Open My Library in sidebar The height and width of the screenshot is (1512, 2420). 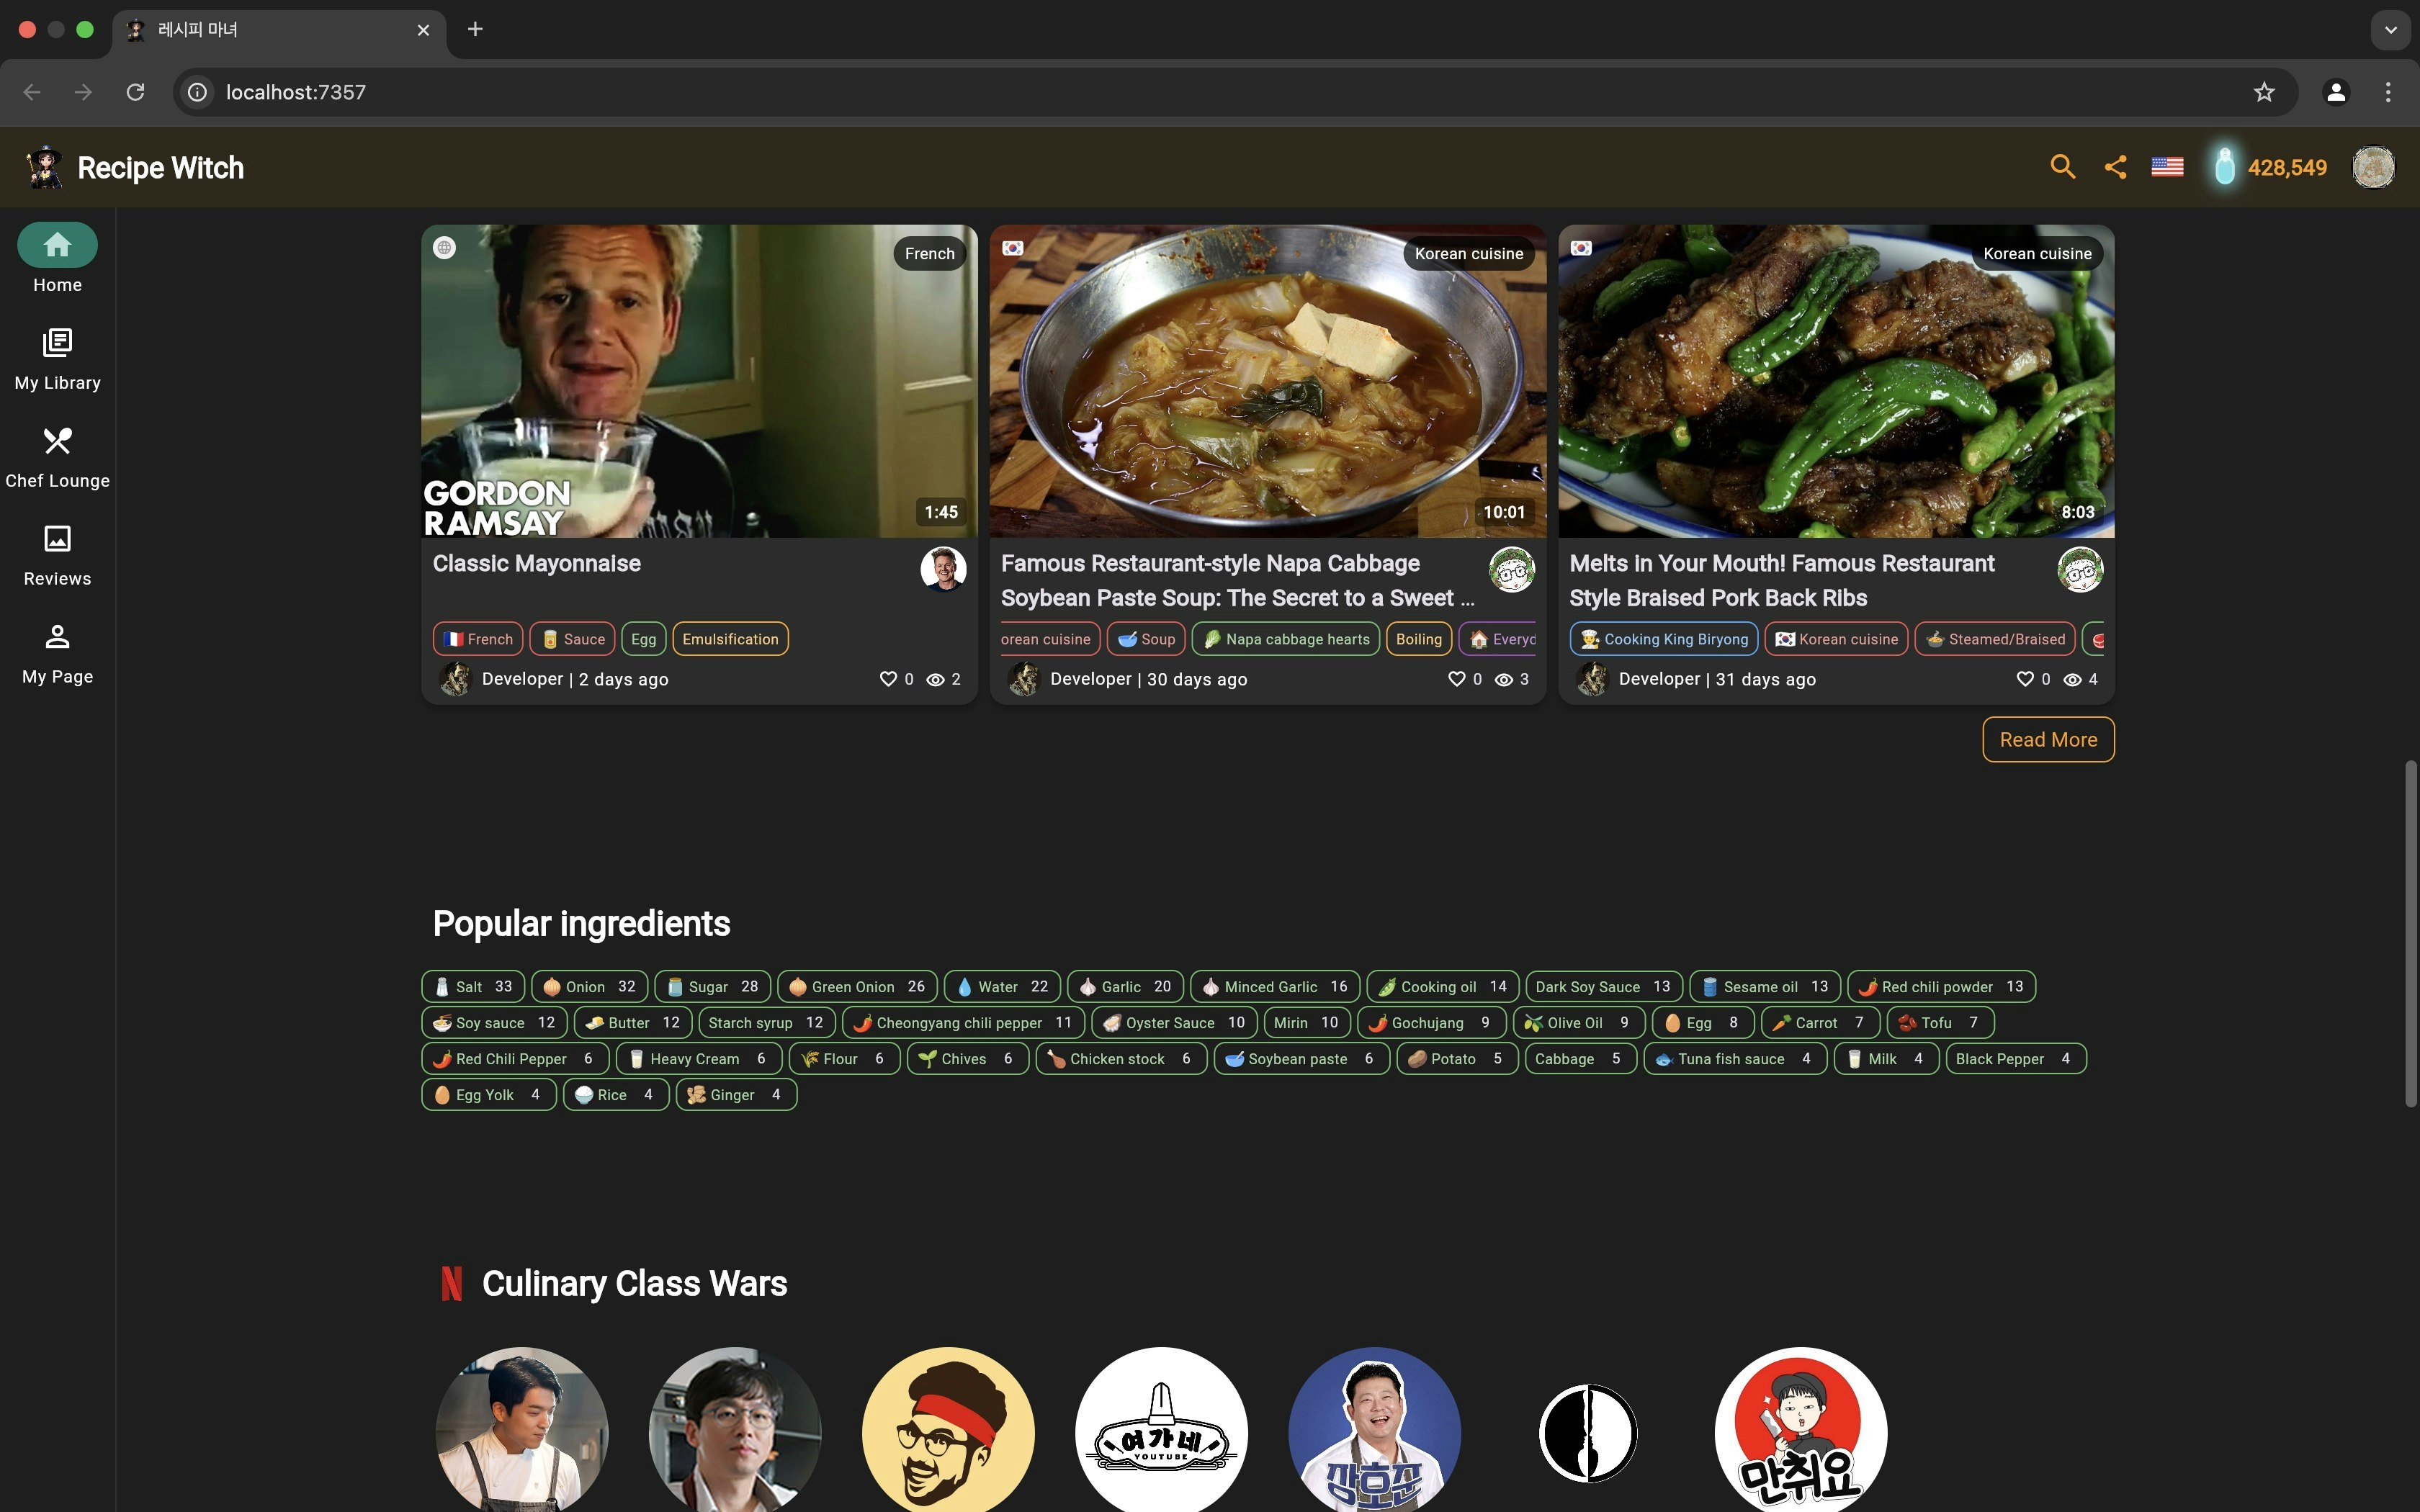pyautogui.click(x=57, y=358)
